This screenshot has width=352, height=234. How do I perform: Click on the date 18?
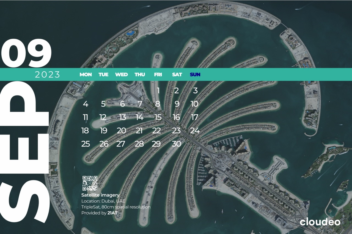point(85,131)
